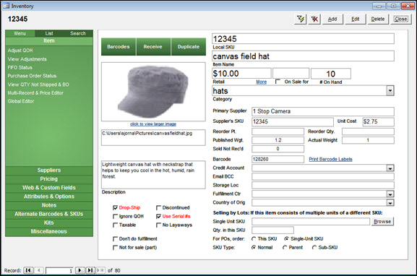Click the Receive button
The height and width of the screenshot is (276, 417).
coord(153,47)
